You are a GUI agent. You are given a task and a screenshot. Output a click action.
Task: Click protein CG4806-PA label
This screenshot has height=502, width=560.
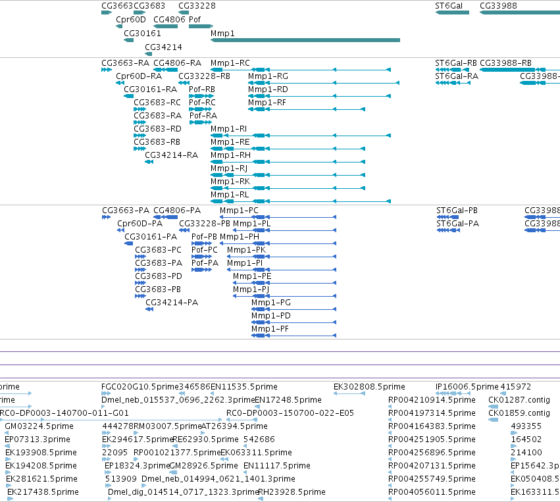(x=177, y=211)
